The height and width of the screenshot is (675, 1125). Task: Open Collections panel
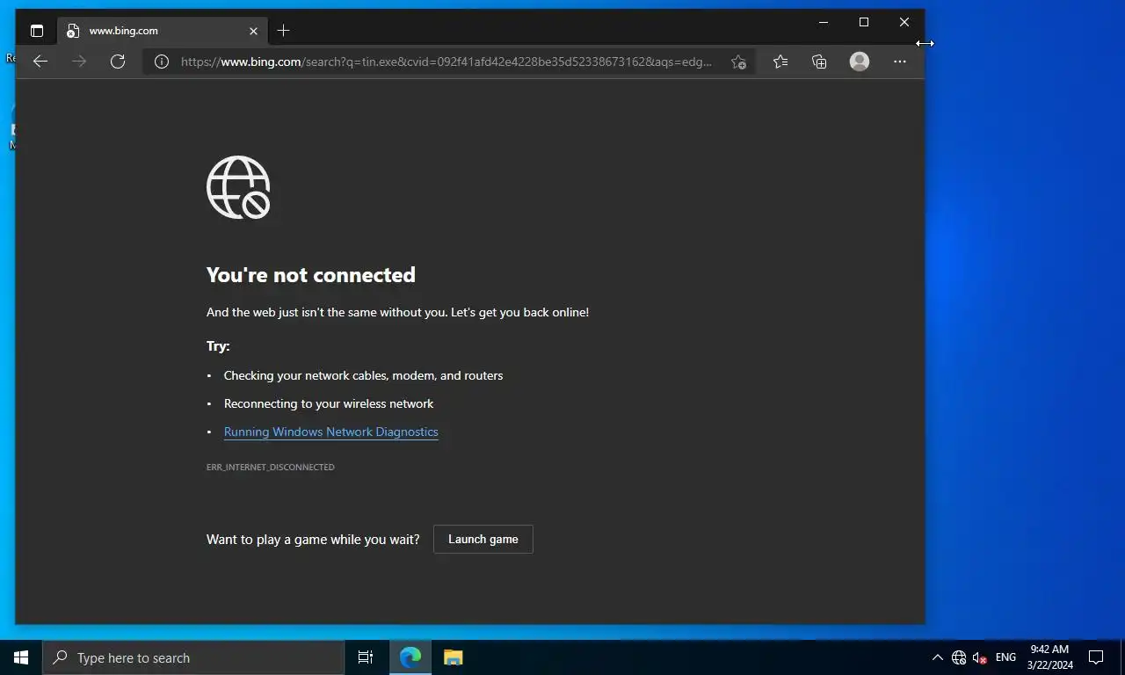coord(819,62)
